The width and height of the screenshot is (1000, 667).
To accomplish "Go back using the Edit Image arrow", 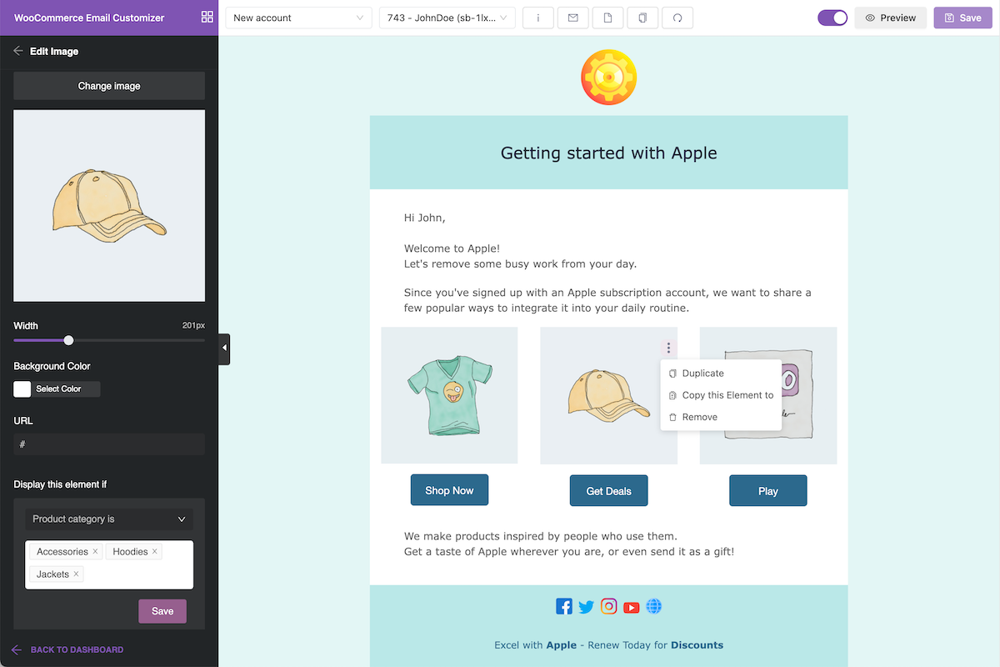I will [x=18, y=51].
